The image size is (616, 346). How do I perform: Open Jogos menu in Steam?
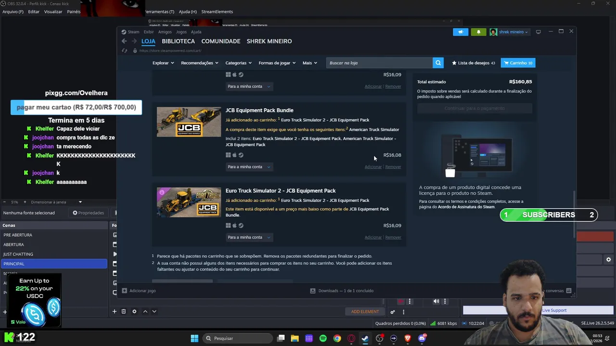[x=181, y=32]
